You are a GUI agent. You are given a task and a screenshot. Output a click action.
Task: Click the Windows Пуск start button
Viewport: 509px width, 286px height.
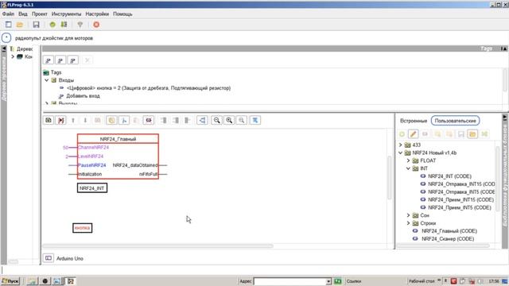click(x=10, y=280)
